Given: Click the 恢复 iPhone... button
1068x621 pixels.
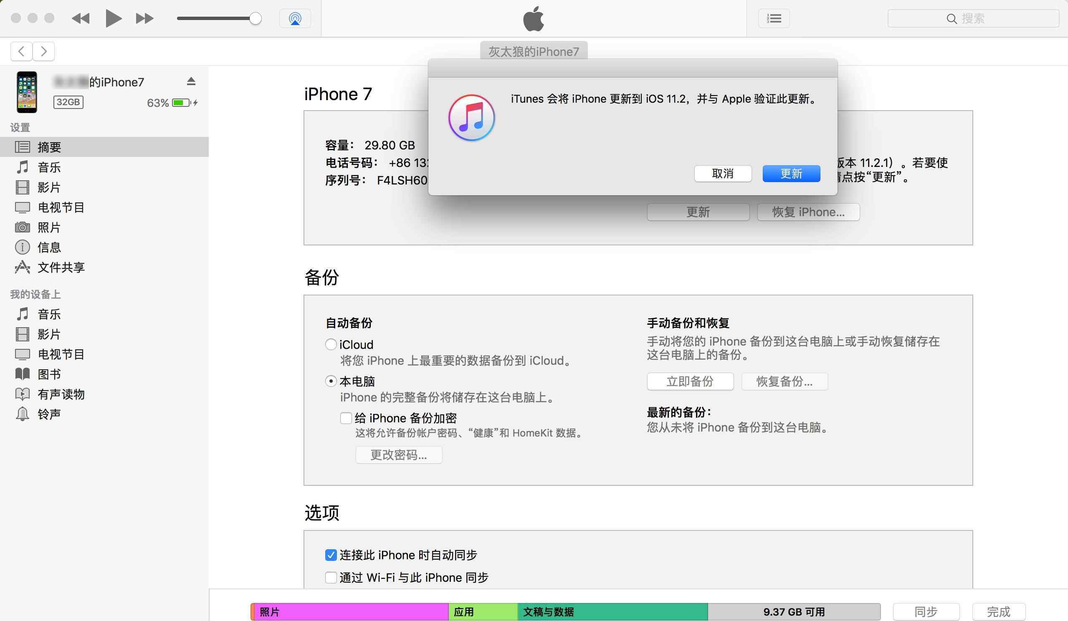Looking at the screenshot, I should [808, 212].
